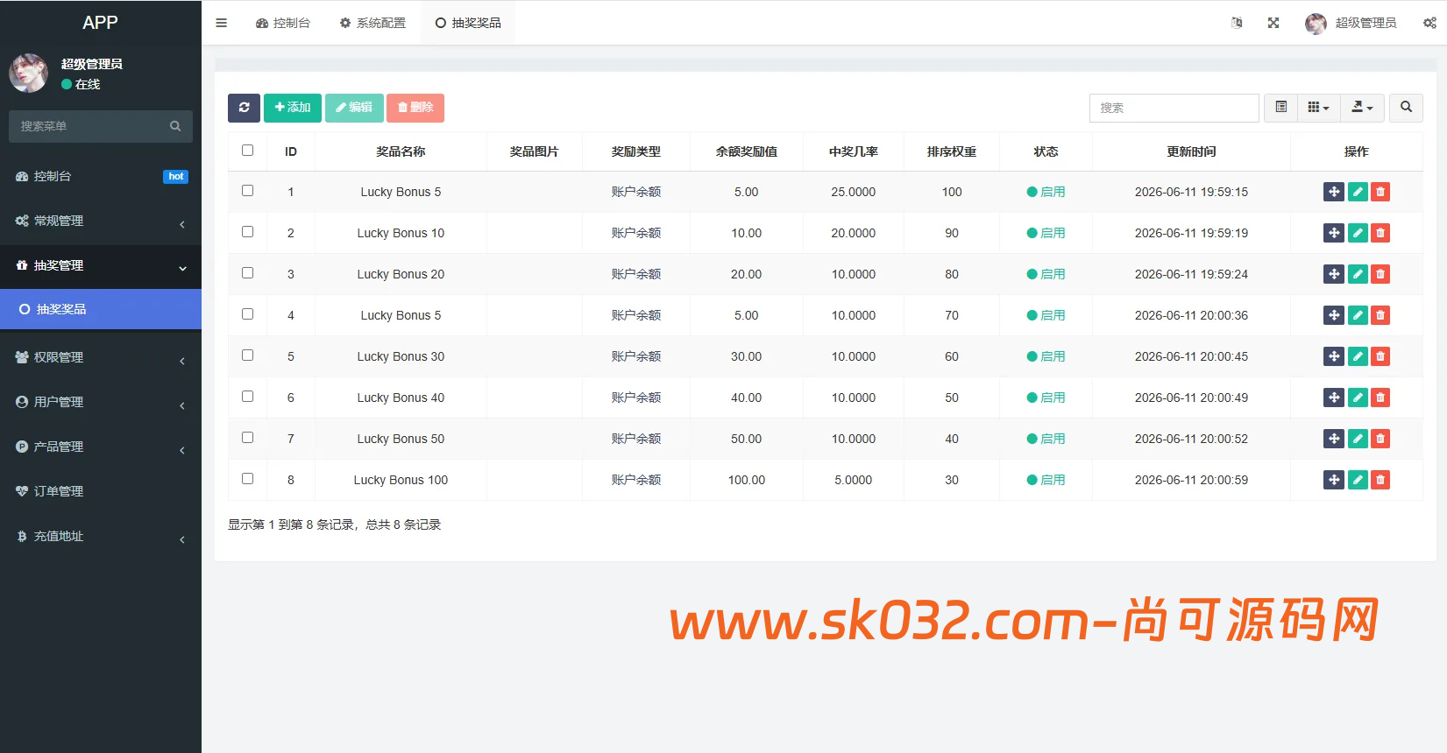1447x753 pixels.
Task: Toggle the table card view icon
Action: point(1281,108)
